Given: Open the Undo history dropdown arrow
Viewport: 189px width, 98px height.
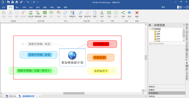Looking at the screenshot, I should click(24, 2).
